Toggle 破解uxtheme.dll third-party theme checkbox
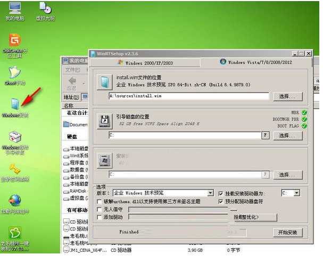 (x=100, y=201)
